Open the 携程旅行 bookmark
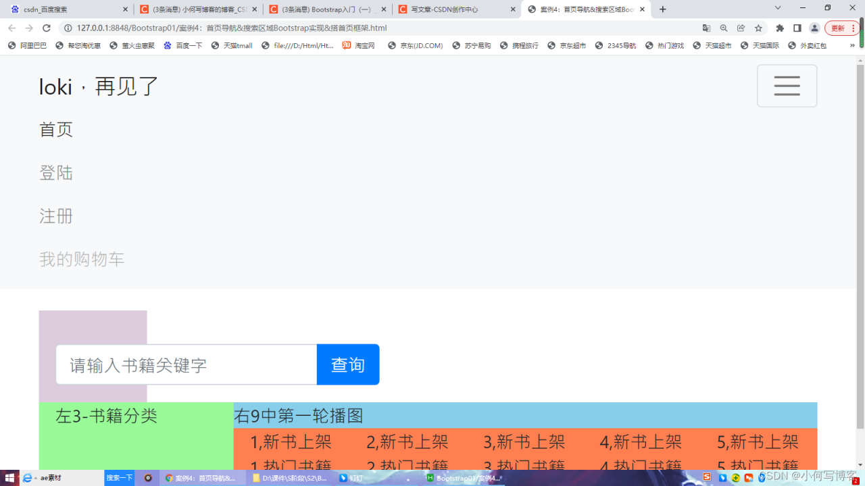865x486 pixels. (x=520, y=46)
